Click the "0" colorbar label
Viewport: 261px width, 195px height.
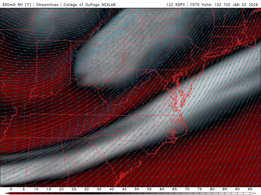tap(11, 189)
